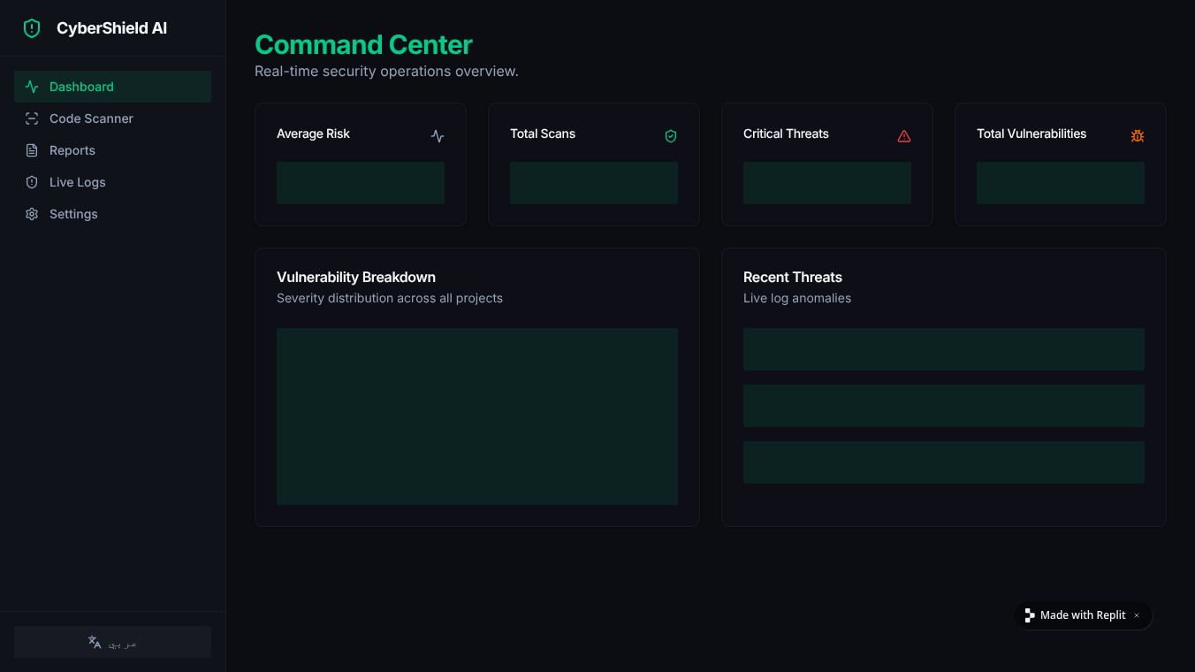Click the Recent Threats panel heading
Viewport: 1195px width, 672px height.
tap(793, 277)
